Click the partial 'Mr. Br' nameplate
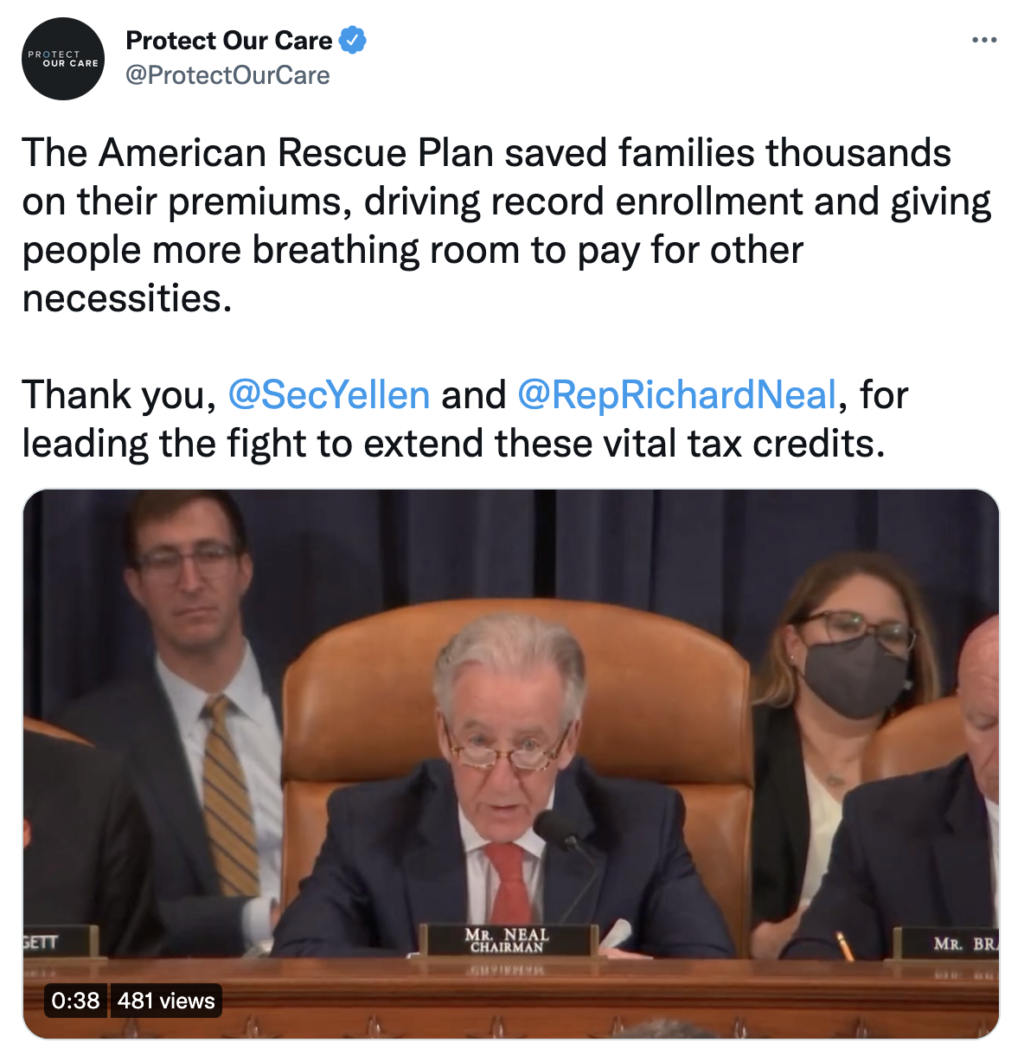 pyautogui.click(x=947, y=944)
